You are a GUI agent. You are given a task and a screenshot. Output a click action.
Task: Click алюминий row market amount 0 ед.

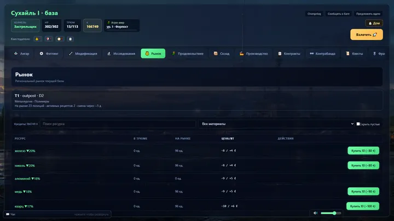coord(178,178)
